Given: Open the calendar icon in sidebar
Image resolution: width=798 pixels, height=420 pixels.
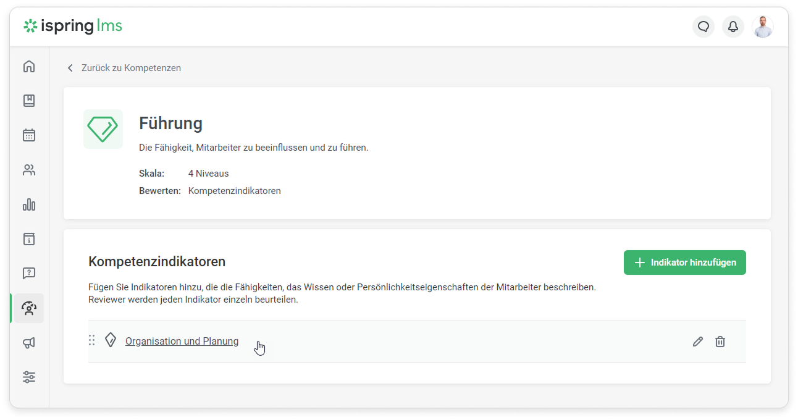Looking at the screenshot, I should 29,135.
